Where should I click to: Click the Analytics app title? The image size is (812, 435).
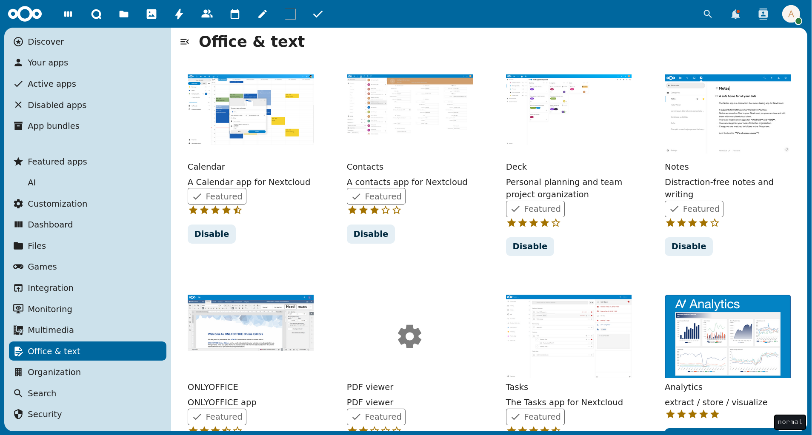[x=683, y=387]
